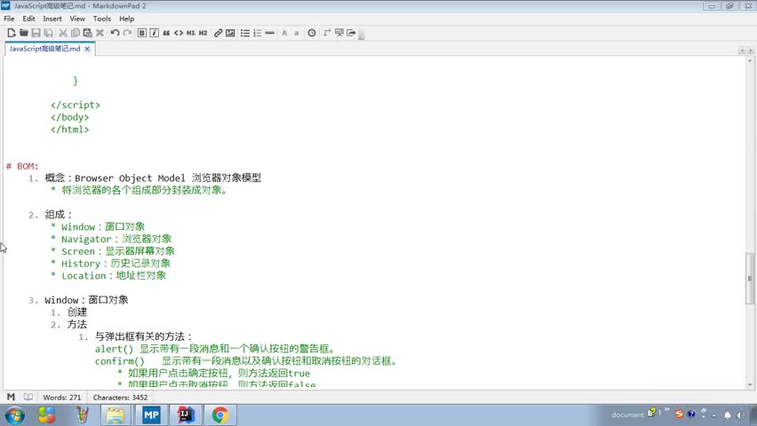Click the scrollbar down arrow
757x426 pixels.
pyautogui.click(x=750, y=385)
